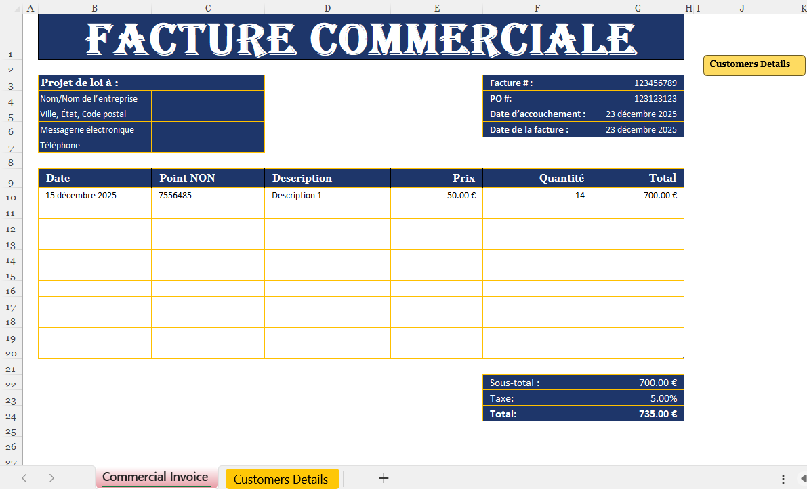This screenshot has height=489, width=807.
Task: Click the left scroll arrow on the bottom scrollbar
Action: (803, 477)
